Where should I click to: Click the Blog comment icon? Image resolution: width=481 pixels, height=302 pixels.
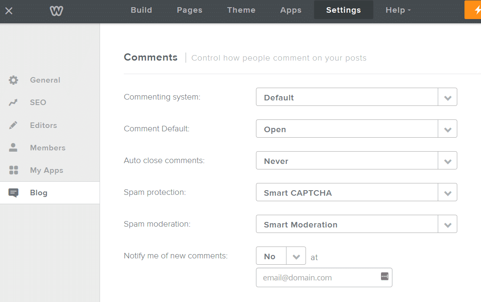(x=13, y=192)
